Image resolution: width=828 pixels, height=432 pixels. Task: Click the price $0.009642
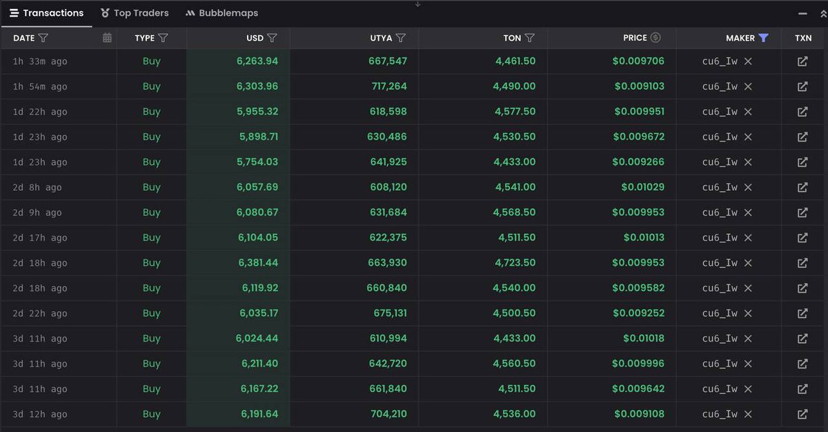click(x=638, y=389)
